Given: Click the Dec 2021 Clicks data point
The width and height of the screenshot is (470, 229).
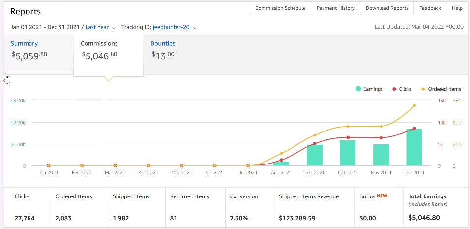Looking at the screenshot, I should click(x=414, y=129).
